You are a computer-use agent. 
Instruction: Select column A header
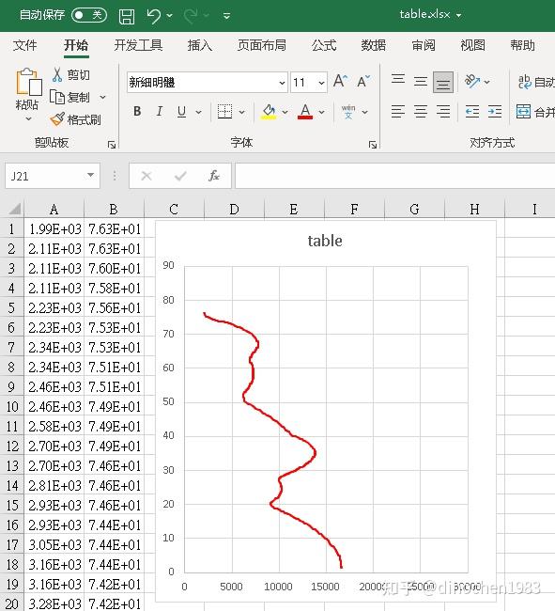pos(54,210)
